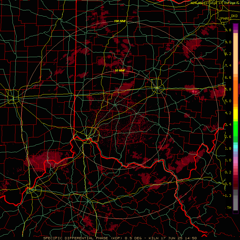Select the 5.8 legend value
The height and width of the screenshot is (240, 240).
pos(228,89)
